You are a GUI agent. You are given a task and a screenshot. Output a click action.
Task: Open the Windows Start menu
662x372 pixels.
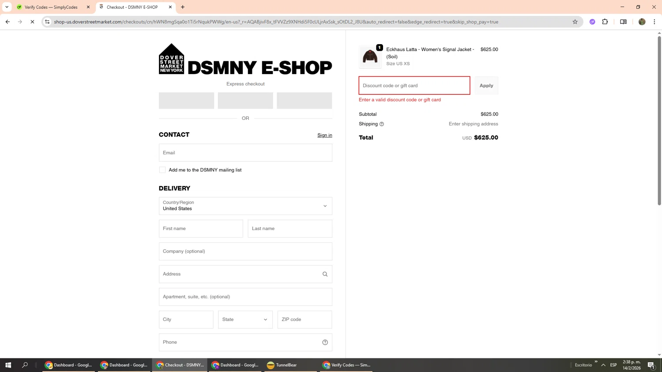[8, 365]
